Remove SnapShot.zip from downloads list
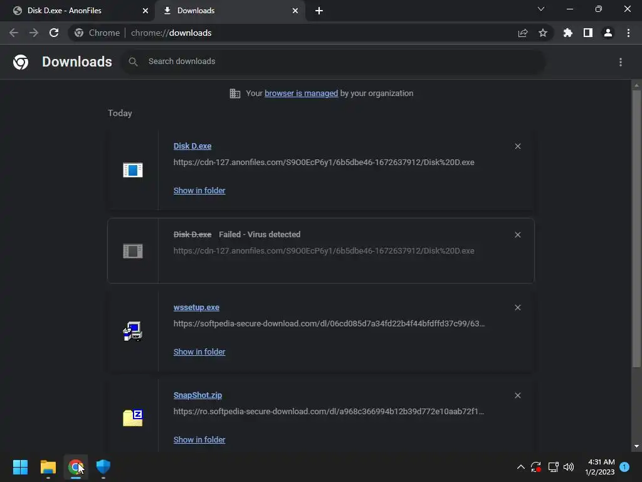642x482 pixels. point(517,395)
